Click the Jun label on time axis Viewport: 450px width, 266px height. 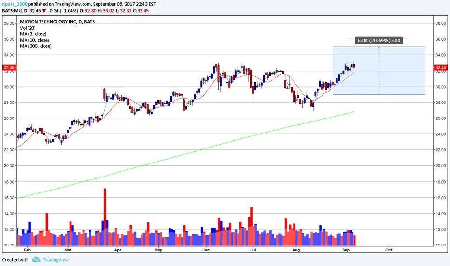point(206,250)
